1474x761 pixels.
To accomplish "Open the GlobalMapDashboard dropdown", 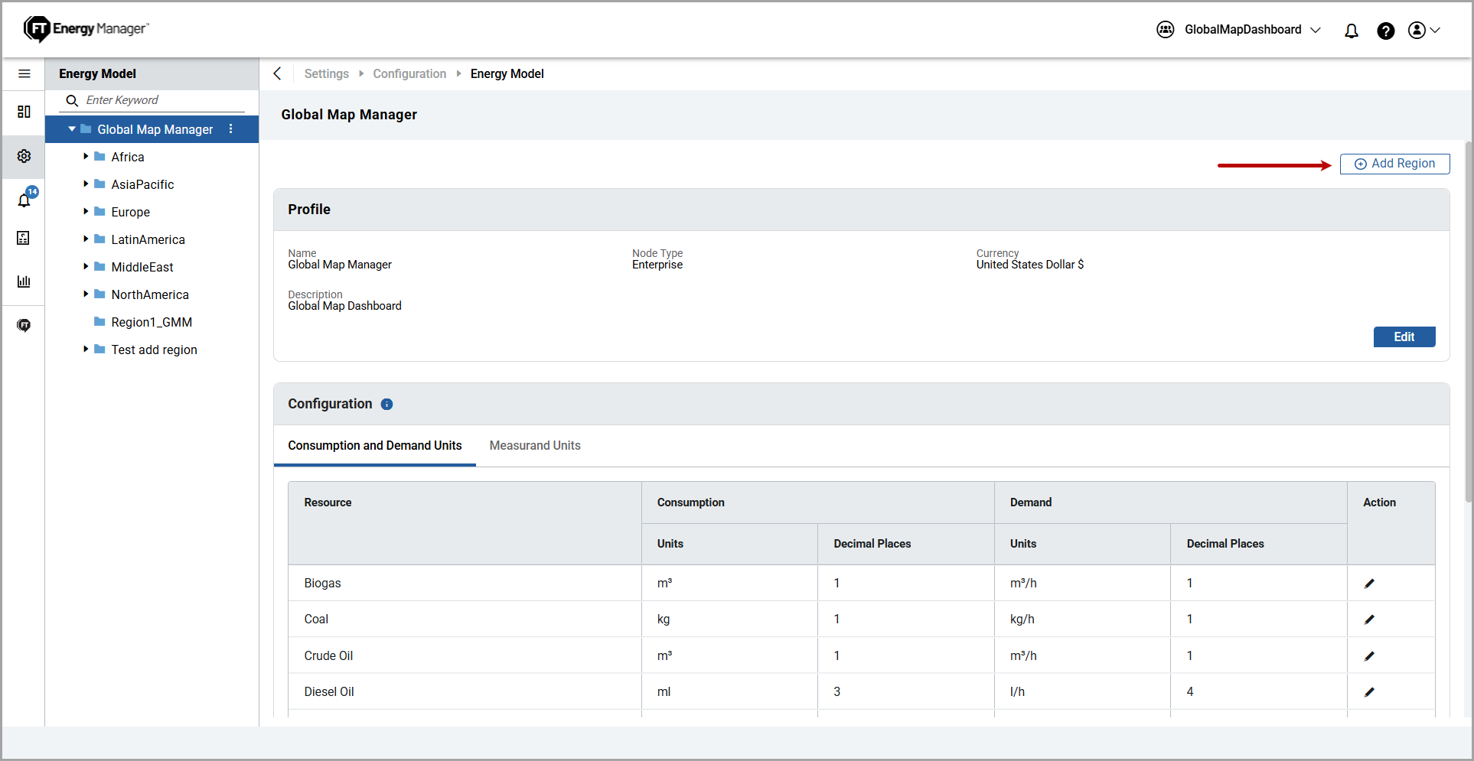I will [x=1253, y=30].
